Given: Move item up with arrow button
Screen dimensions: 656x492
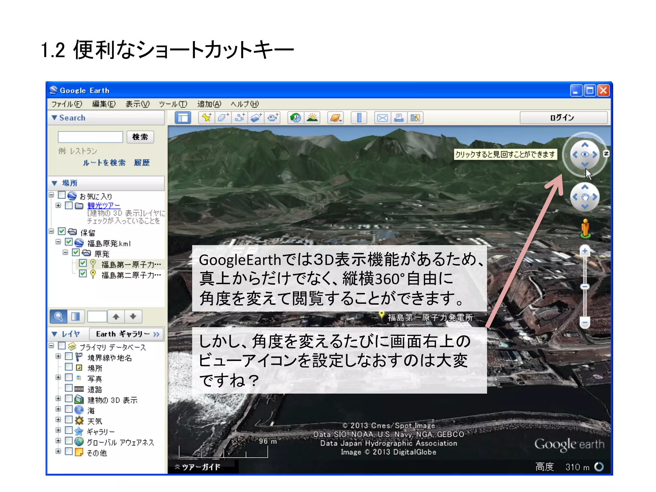Looking at the screenshot, I should tap(116, 316).
